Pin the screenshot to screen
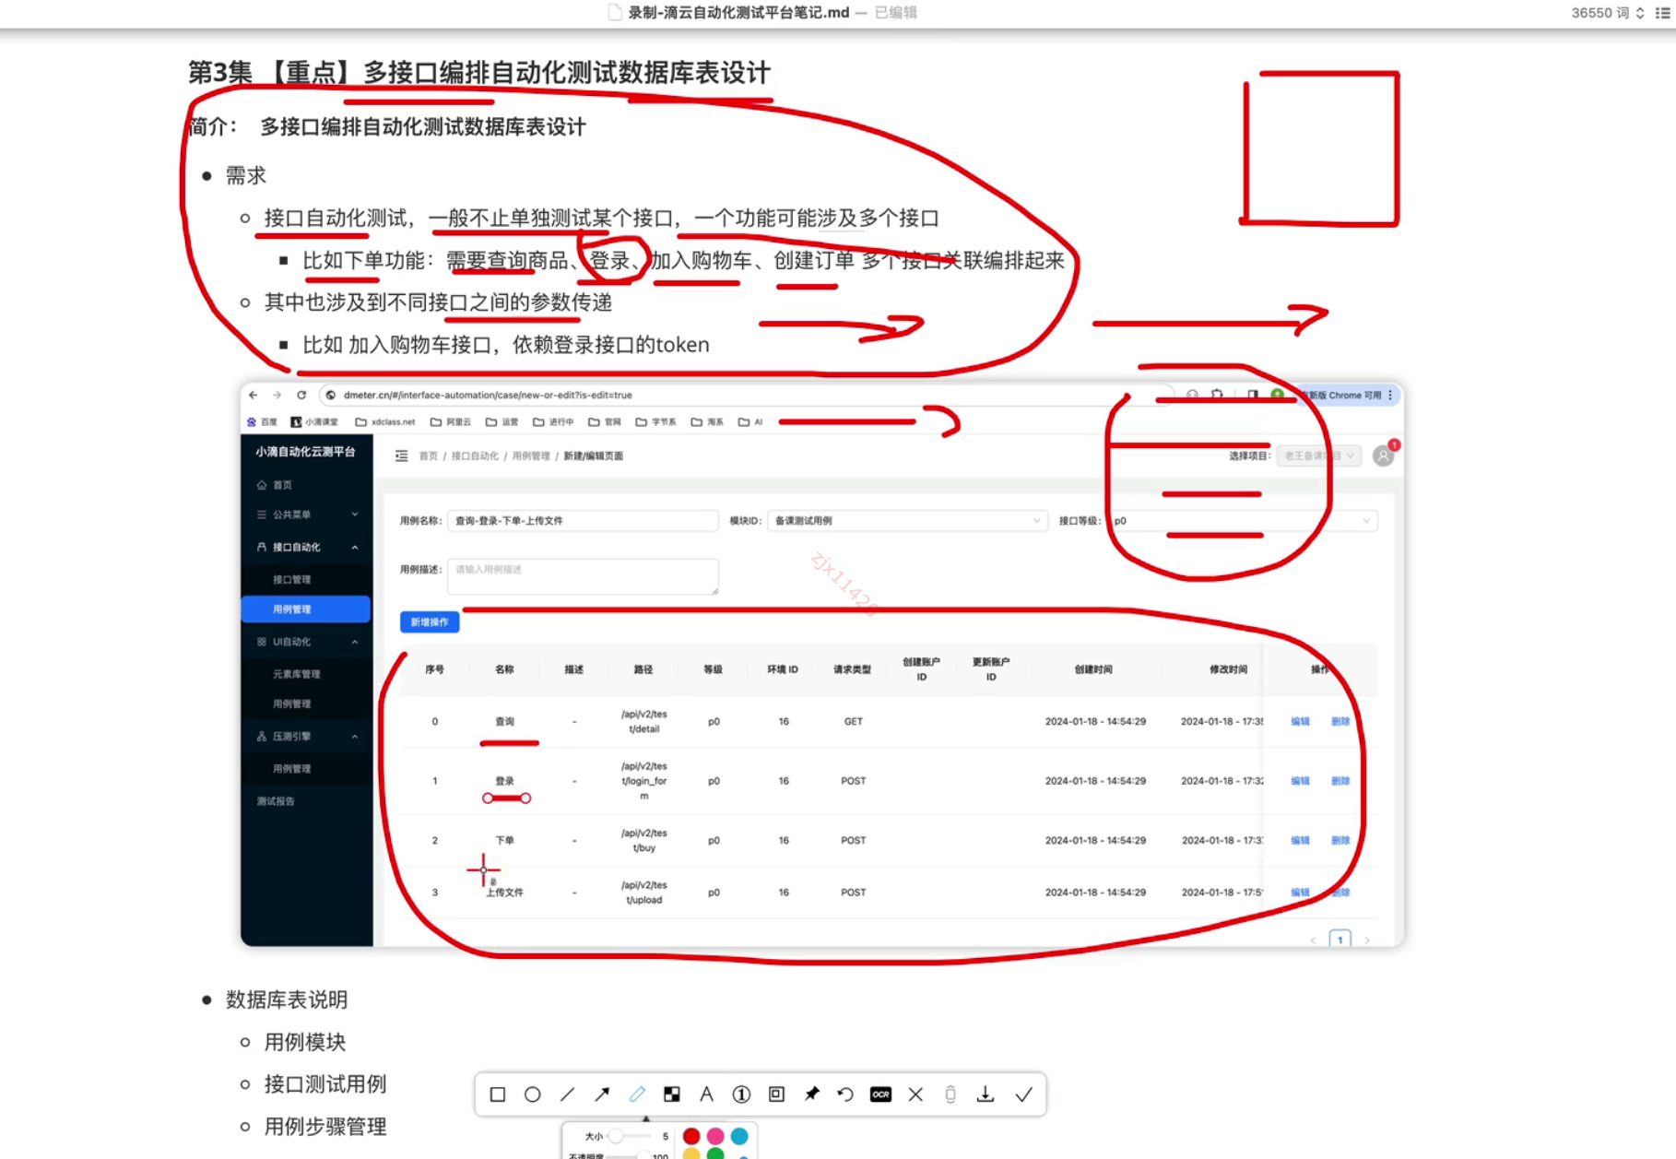 [811, 1094]
